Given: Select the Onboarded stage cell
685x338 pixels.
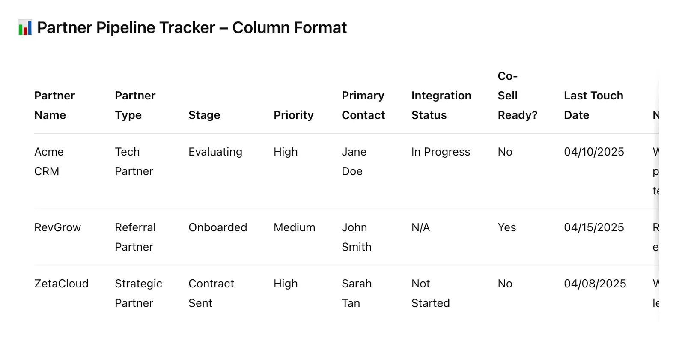Looking at the screenshot, I should point(217,227).
